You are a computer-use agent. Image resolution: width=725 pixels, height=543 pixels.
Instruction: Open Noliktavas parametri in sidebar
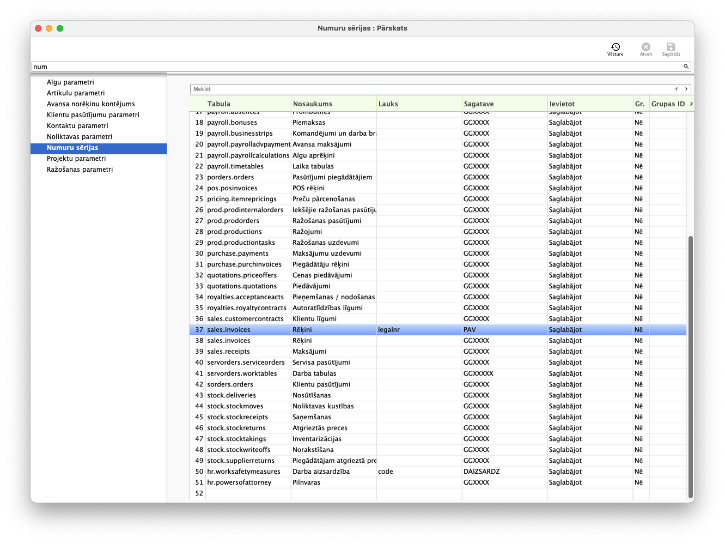pos(80,137)
